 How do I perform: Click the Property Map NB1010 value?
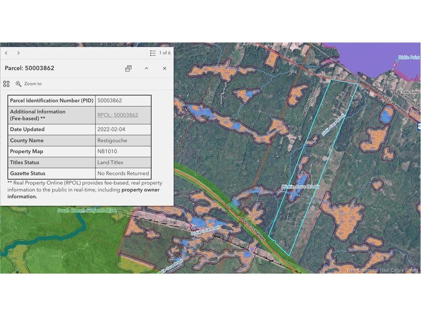[123, 151]
